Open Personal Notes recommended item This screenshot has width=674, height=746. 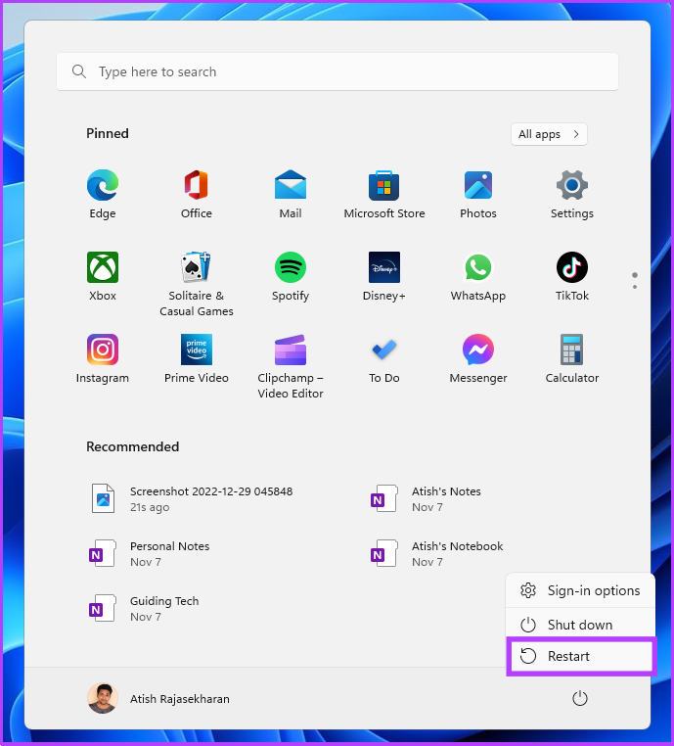click(x=150, y=554)
